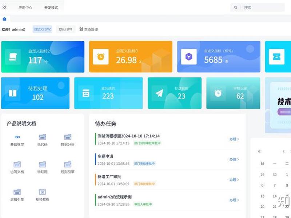This screenshot has height=218, width=291.
Task: Select calendar date 20
Action: pyautogui.click(x=262, y=207)
